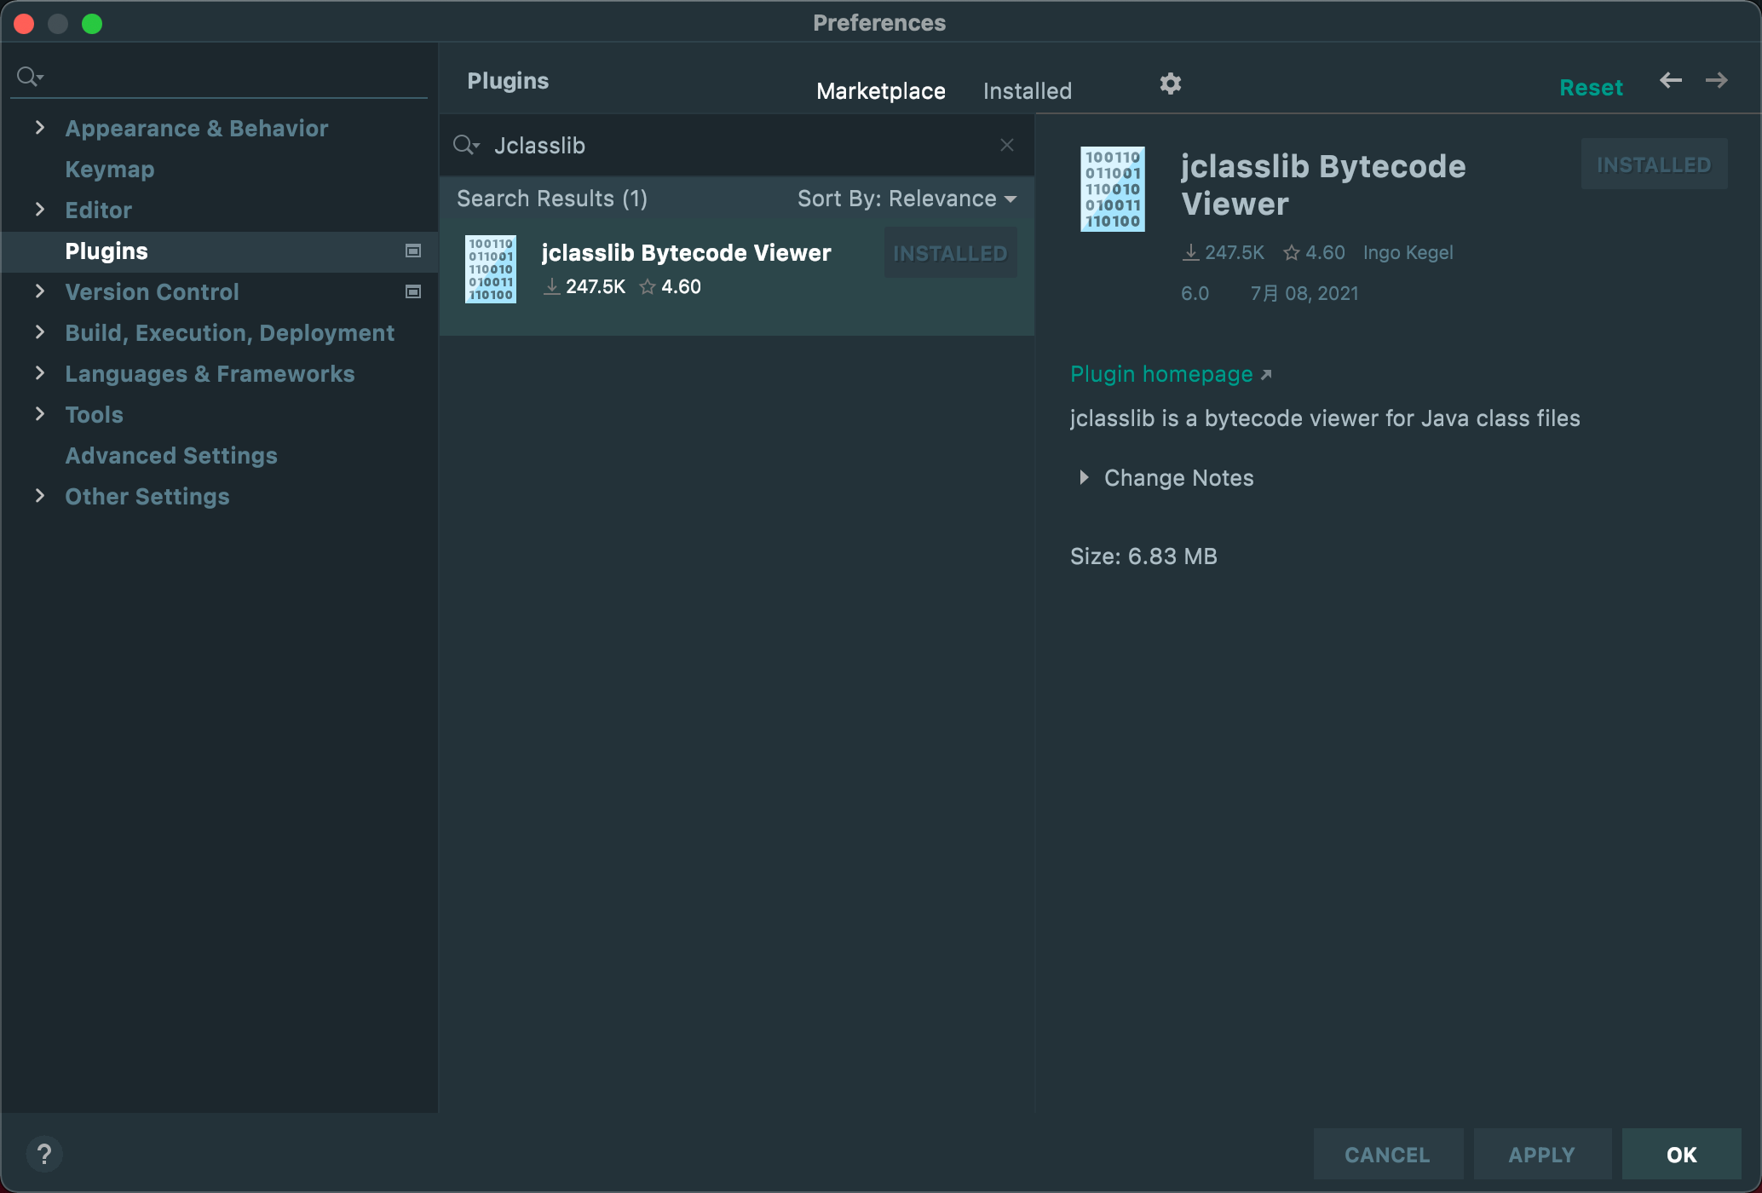This screenshot has width=1762, height=1193.
Task: Expand Appearance & Behavior settings
Action: tap(39, 128)
